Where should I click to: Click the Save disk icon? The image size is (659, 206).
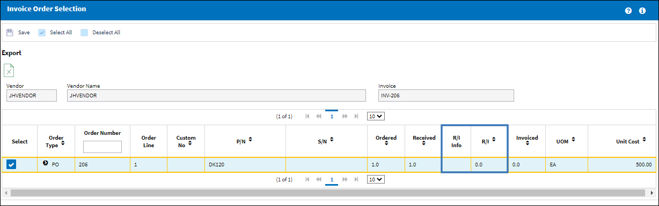(x=10, y=33)
